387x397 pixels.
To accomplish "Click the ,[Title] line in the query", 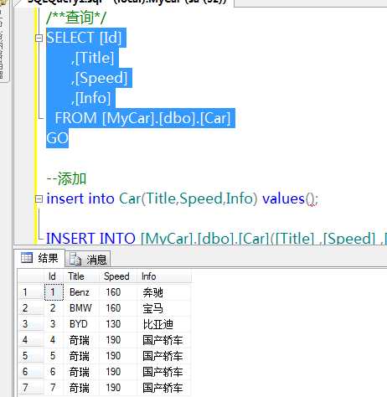I will 93,58.
